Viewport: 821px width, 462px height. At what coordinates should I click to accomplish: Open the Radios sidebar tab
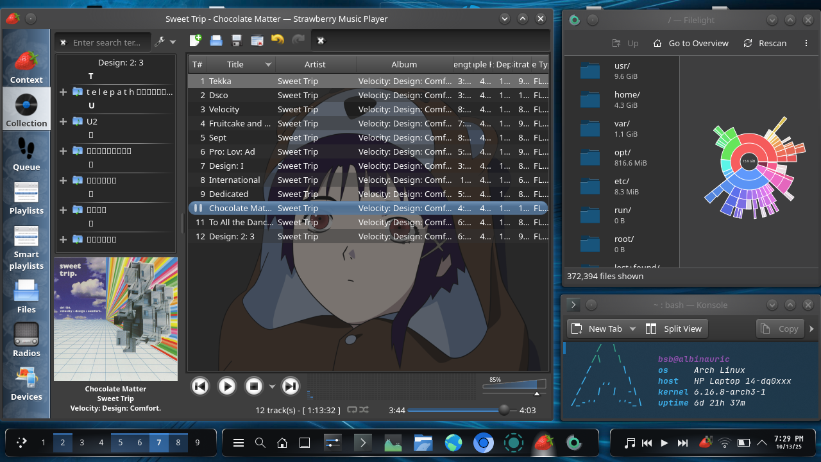(26, 339)
